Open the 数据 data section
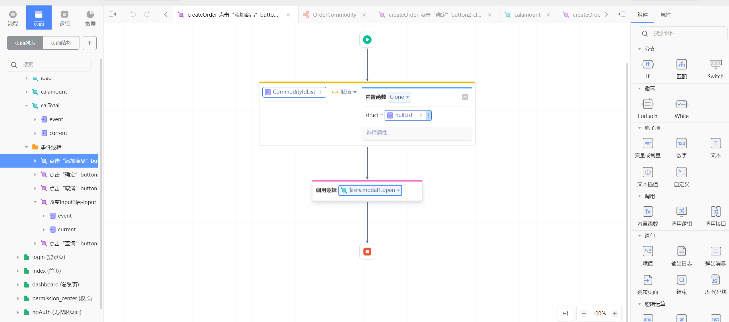 90,18
